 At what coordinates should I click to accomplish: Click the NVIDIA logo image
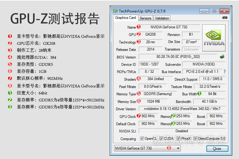click(x=214, y=38)
